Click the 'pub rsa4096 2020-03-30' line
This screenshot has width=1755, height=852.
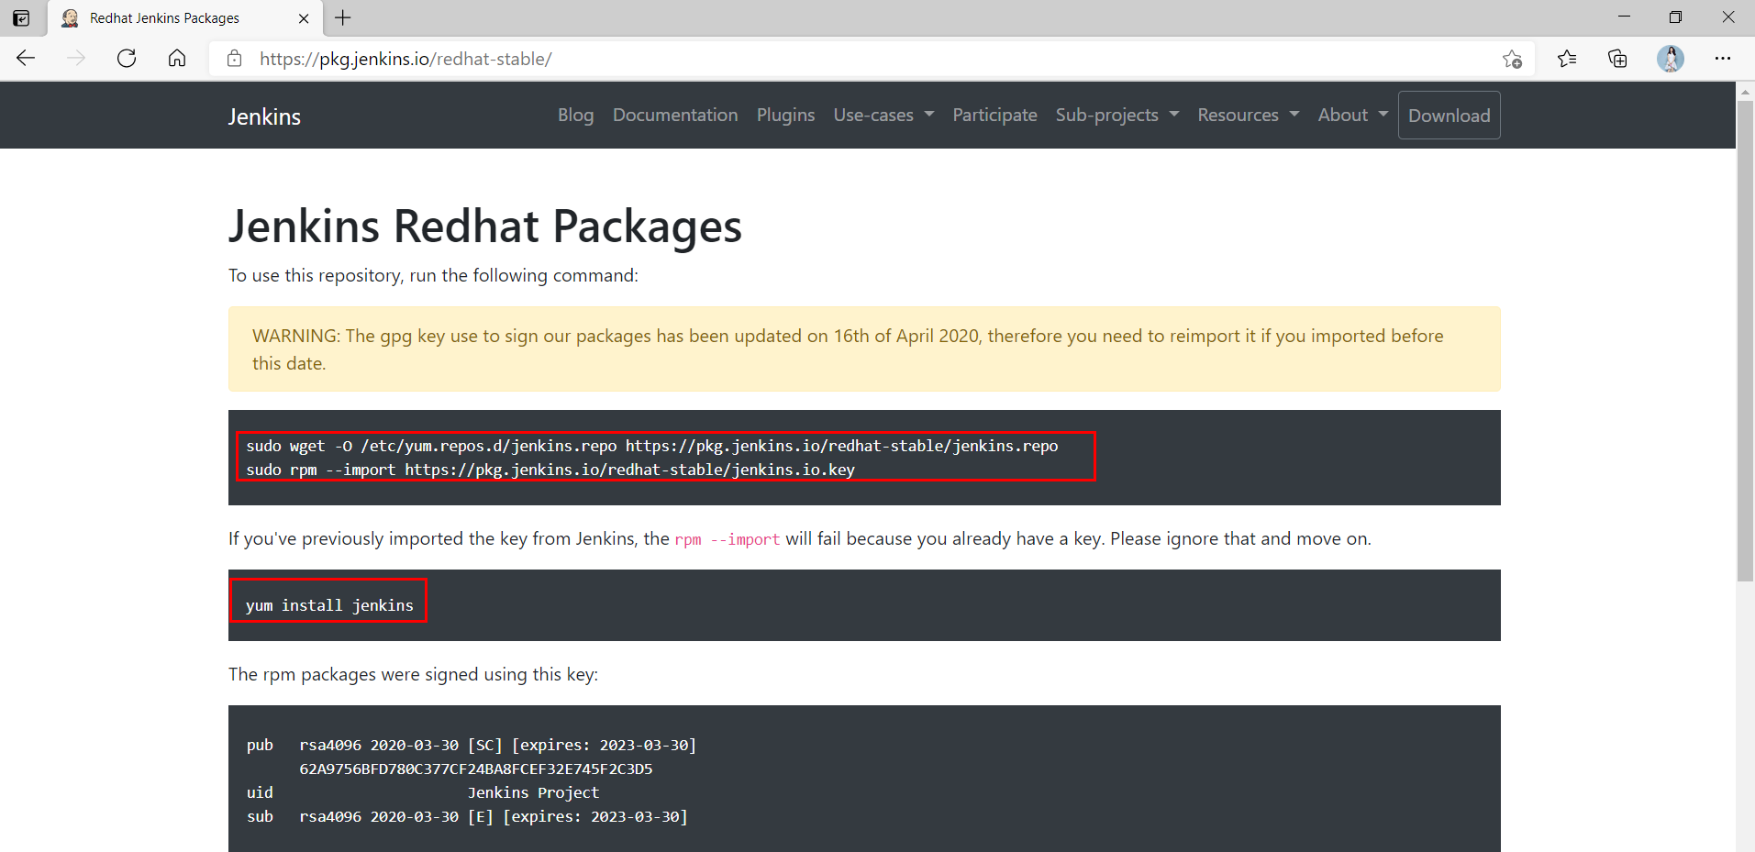pyautogui.click(x=472, y=745)
